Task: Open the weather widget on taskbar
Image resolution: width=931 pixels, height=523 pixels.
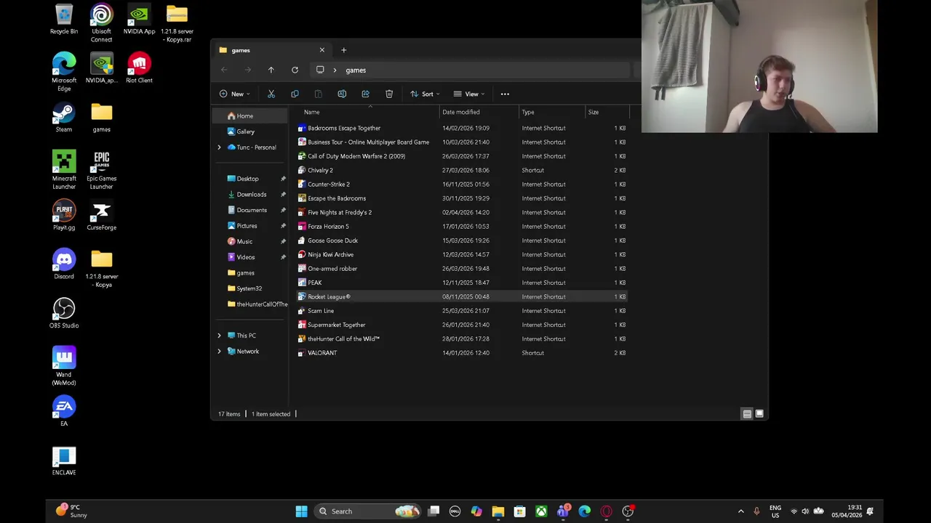Action: point(71,511)
